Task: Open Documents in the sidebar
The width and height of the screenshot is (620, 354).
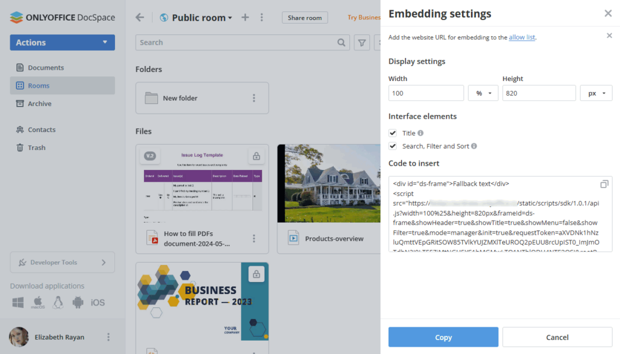Action: pos(45,68)
